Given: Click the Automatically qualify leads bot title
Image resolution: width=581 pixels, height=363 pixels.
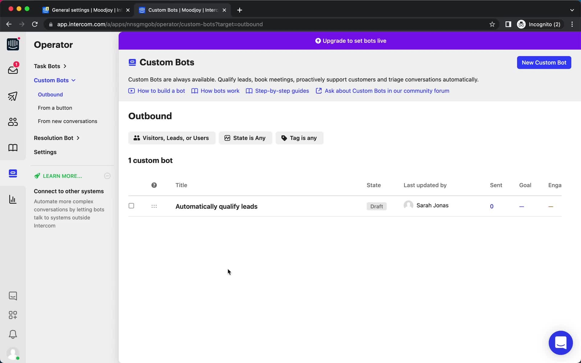Looking at the screenshot, I should pos(216,206).
